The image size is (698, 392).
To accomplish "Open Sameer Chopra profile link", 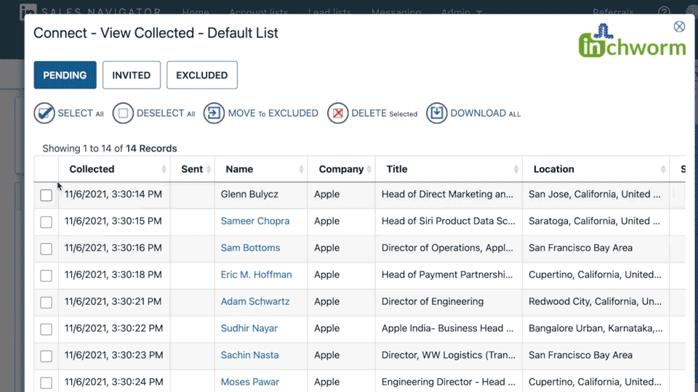I will [x=255, y=221].
